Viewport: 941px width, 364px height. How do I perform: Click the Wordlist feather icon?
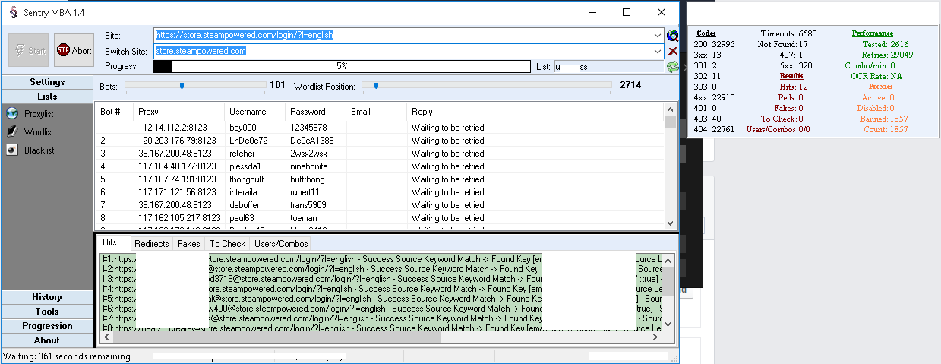11,131
